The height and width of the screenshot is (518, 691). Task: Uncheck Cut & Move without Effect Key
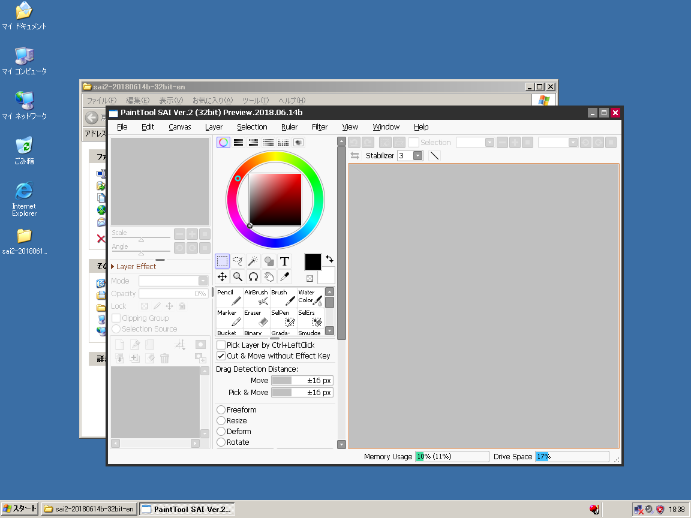tap(221, 356)
